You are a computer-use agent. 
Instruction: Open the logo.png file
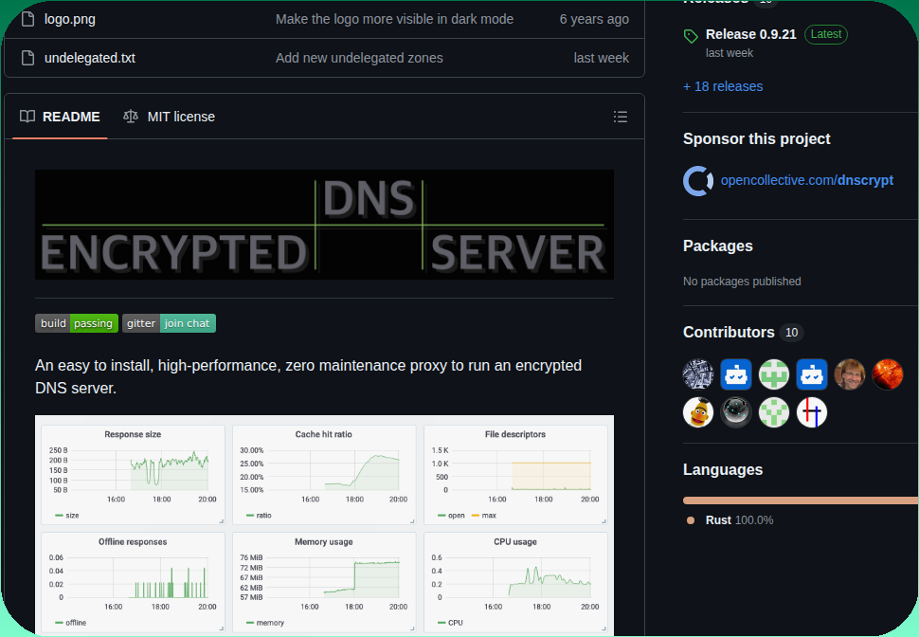pos(70,19)
